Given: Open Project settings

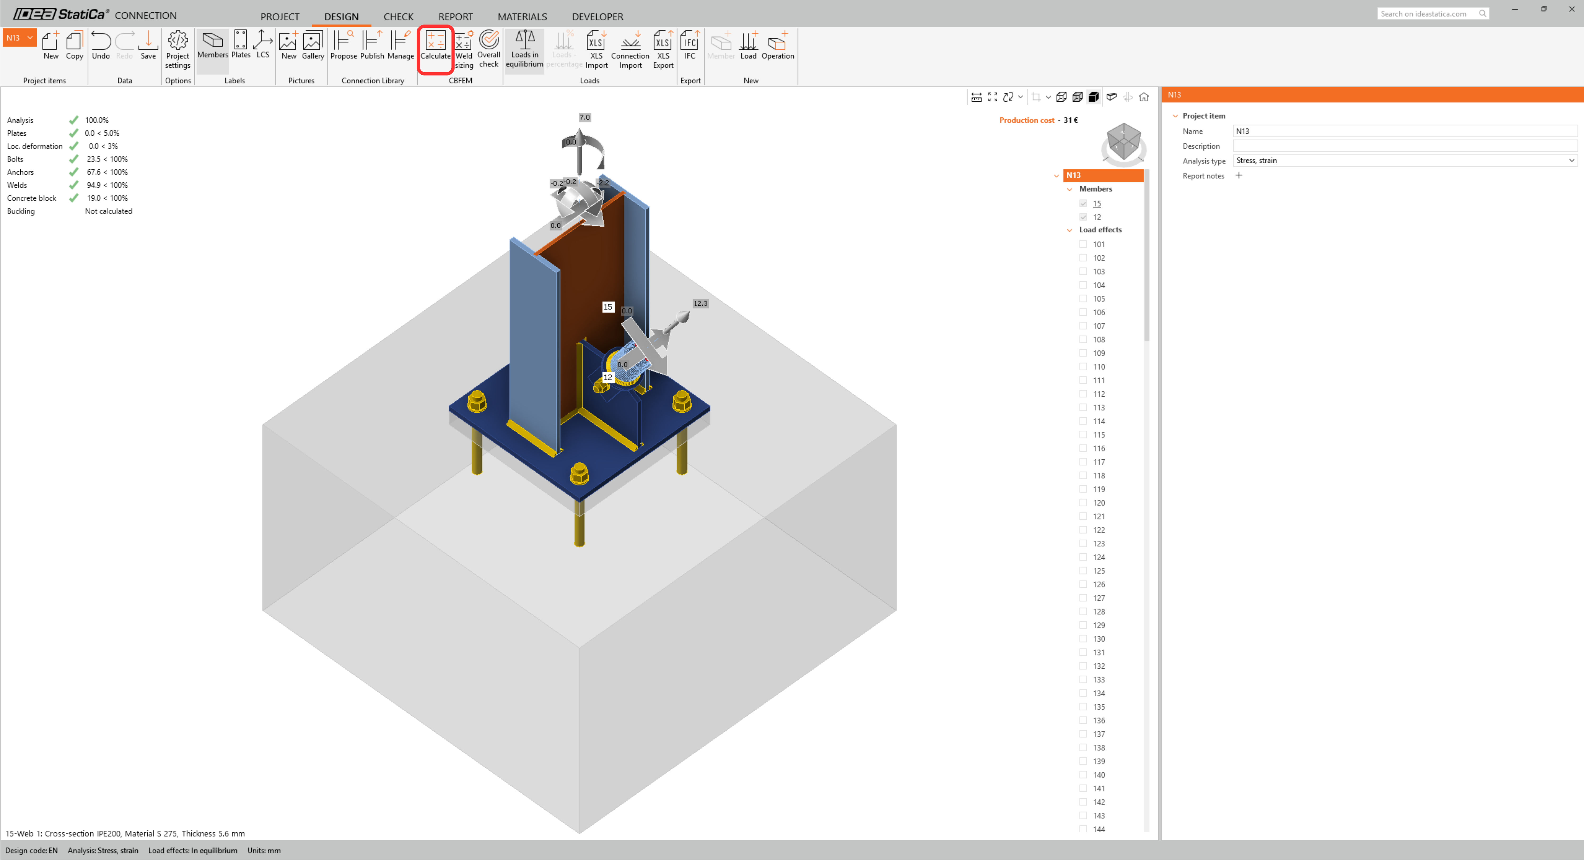Looking at the screenshot, I should tap(178, 49).
